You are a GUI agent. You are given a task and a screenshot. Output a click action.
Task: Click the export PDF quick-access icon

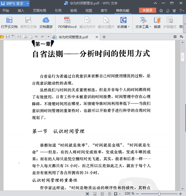13,37
